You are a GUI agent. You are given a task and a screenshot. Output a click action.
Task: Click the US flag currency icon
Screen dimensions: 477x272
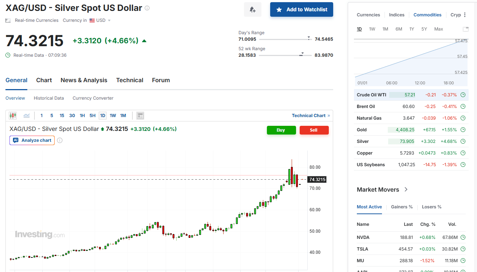click(92, 21)
